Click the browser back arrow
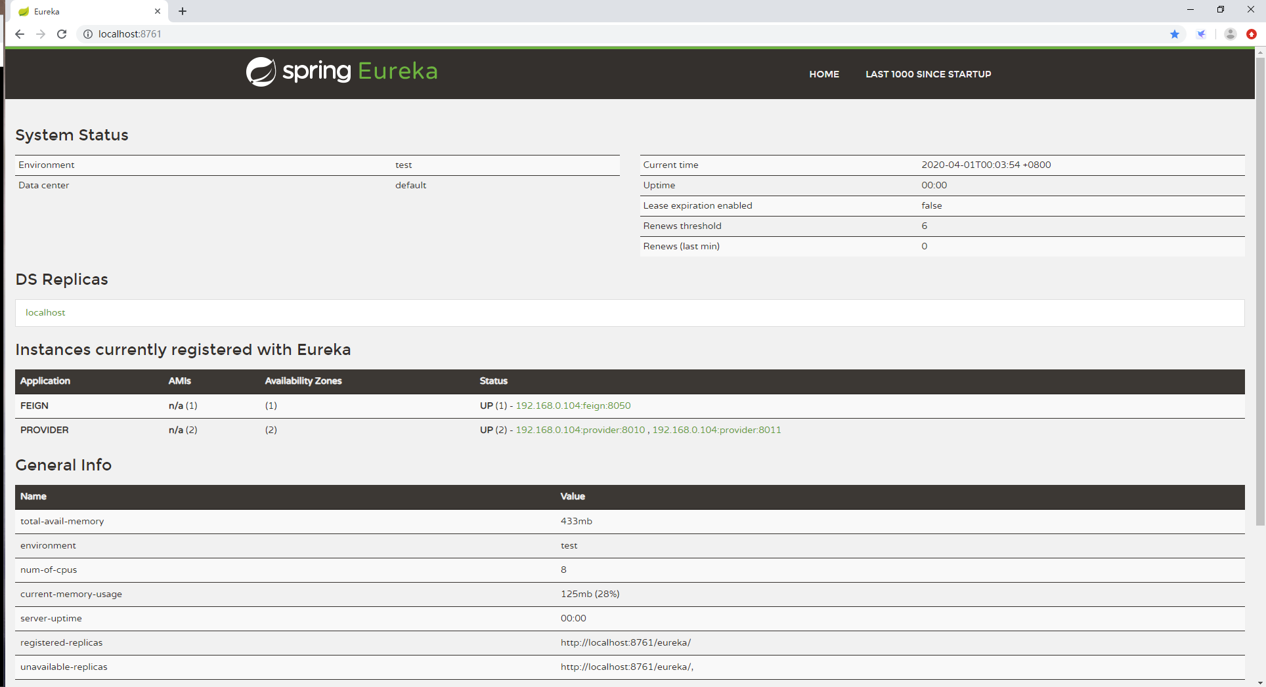 coord(20,34)
